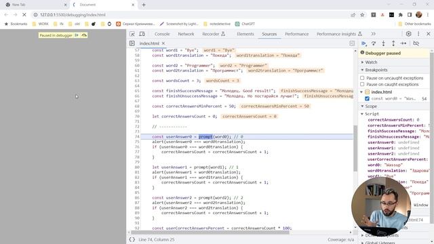Open the extensions puzzle icon

coord(401,15)
